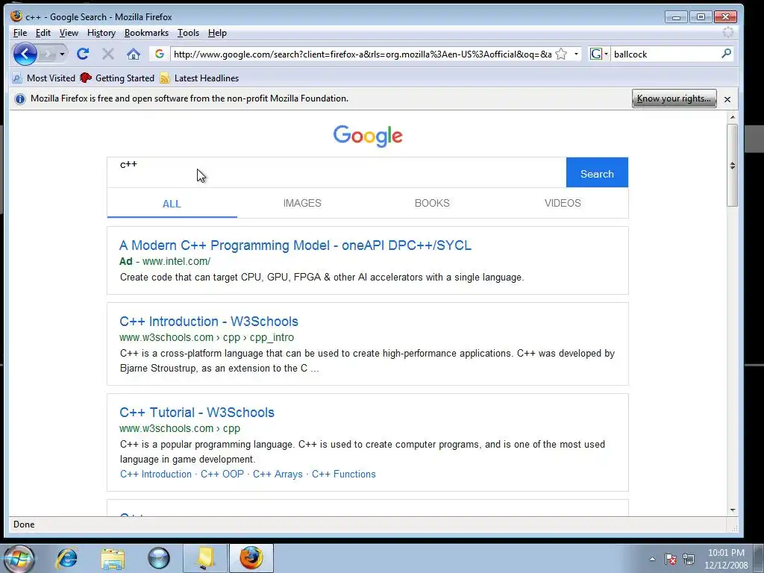Select the ALL results tab
This screenshot has height=573, width=764.
coord(172,204)
